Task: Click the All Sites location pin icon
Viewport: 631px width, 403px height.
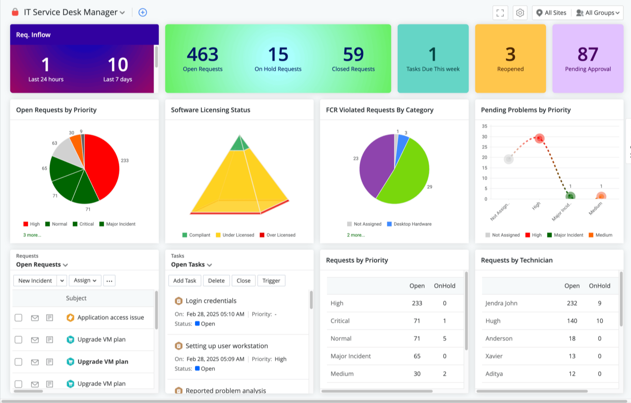Action: pos(540,13)
